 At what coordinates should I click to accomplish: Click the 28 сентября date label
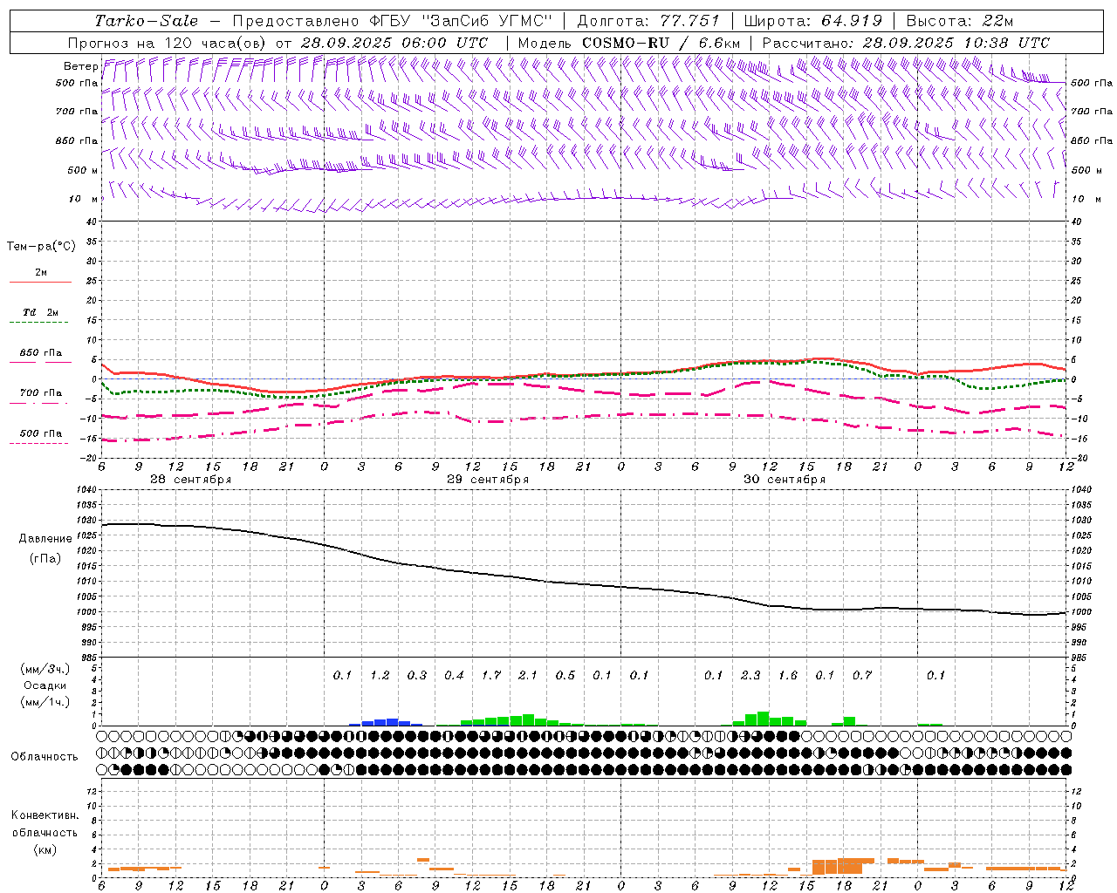tap(191, 480)
